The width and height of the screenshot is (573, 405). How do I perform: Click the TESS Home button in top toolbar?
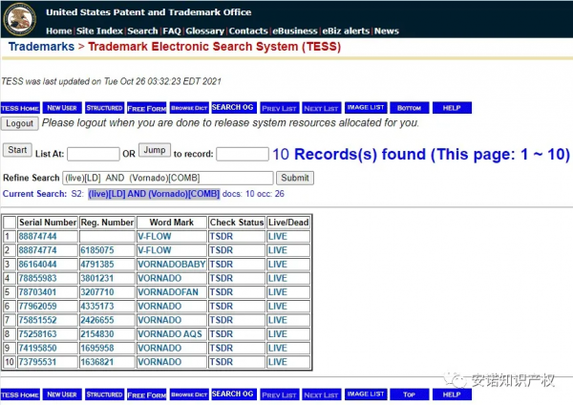point(20,108)
